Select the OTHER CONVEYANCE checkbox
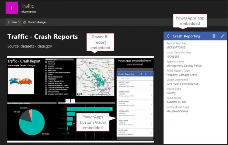228x145 pixels. pyautogui.click(x=46, y=77)
